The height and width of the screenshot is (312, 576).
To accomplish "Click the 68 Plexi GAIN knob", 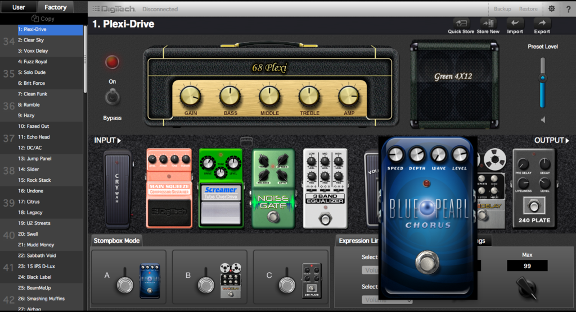I will pos(190,97).
